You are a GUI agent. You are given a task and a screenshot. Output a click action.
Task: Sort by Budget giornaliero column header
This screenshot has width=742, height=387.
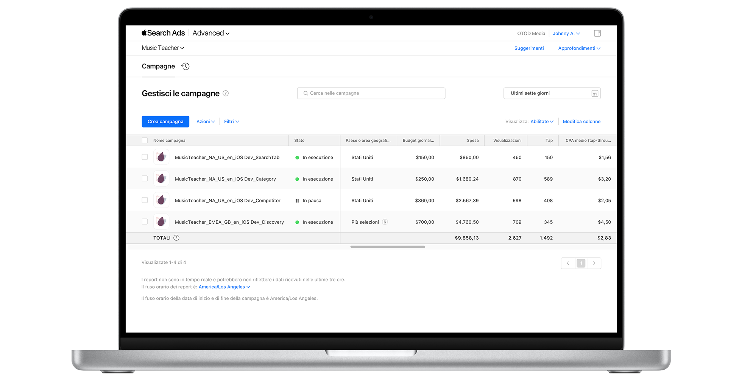pos(418,140)
